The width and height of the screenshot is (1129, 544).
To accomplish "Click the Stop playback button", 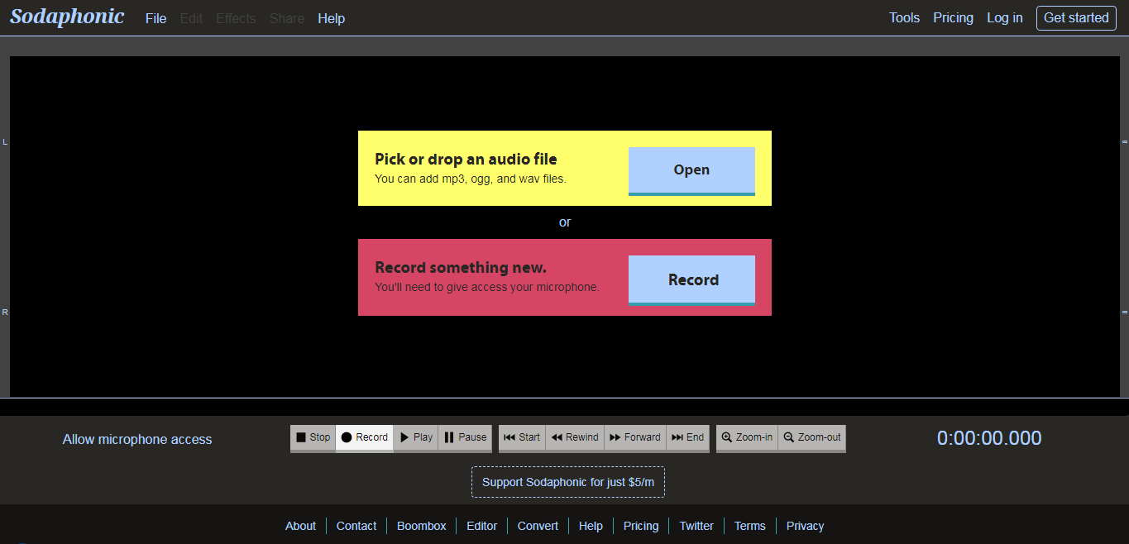I will 313,438.
